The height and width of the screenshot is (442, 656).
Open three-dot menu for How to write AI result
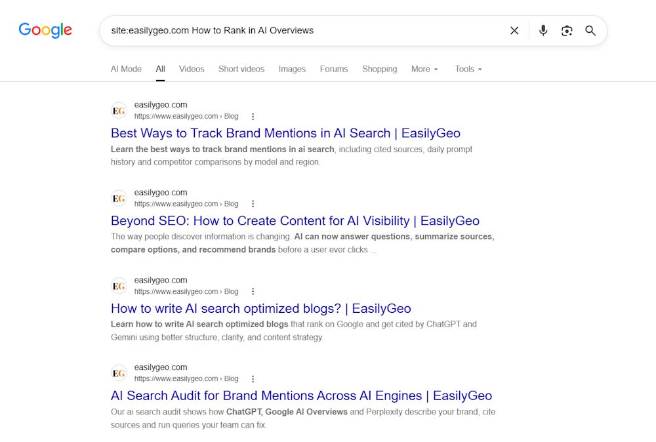point(253,291)
